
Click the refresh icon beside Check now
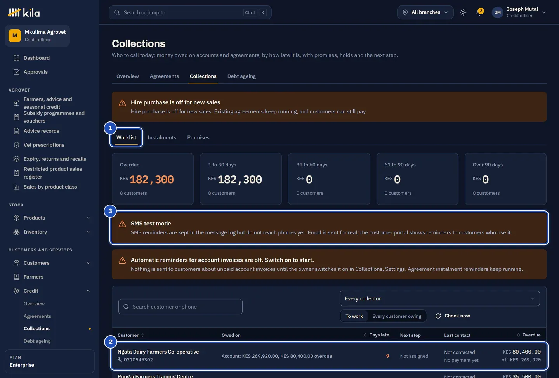438,316
